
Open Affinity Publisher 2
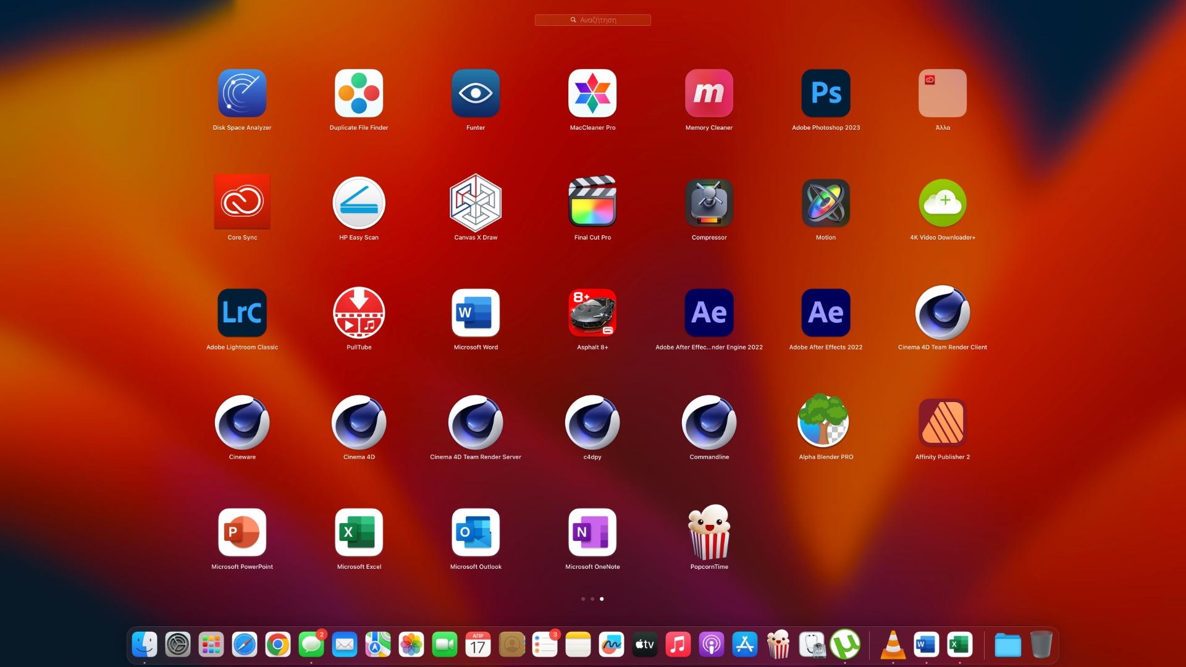943,422
